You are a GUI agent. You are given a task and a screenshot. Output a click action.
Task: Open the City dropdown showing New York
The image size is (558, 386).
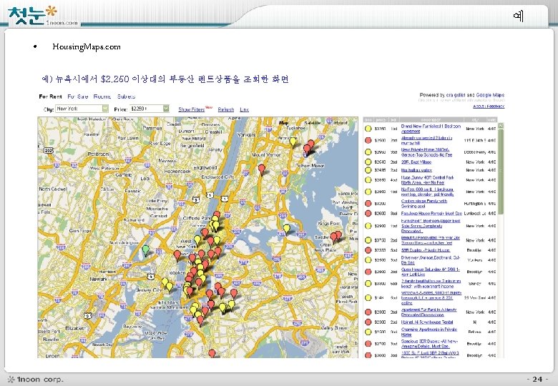tap(82, 109)
